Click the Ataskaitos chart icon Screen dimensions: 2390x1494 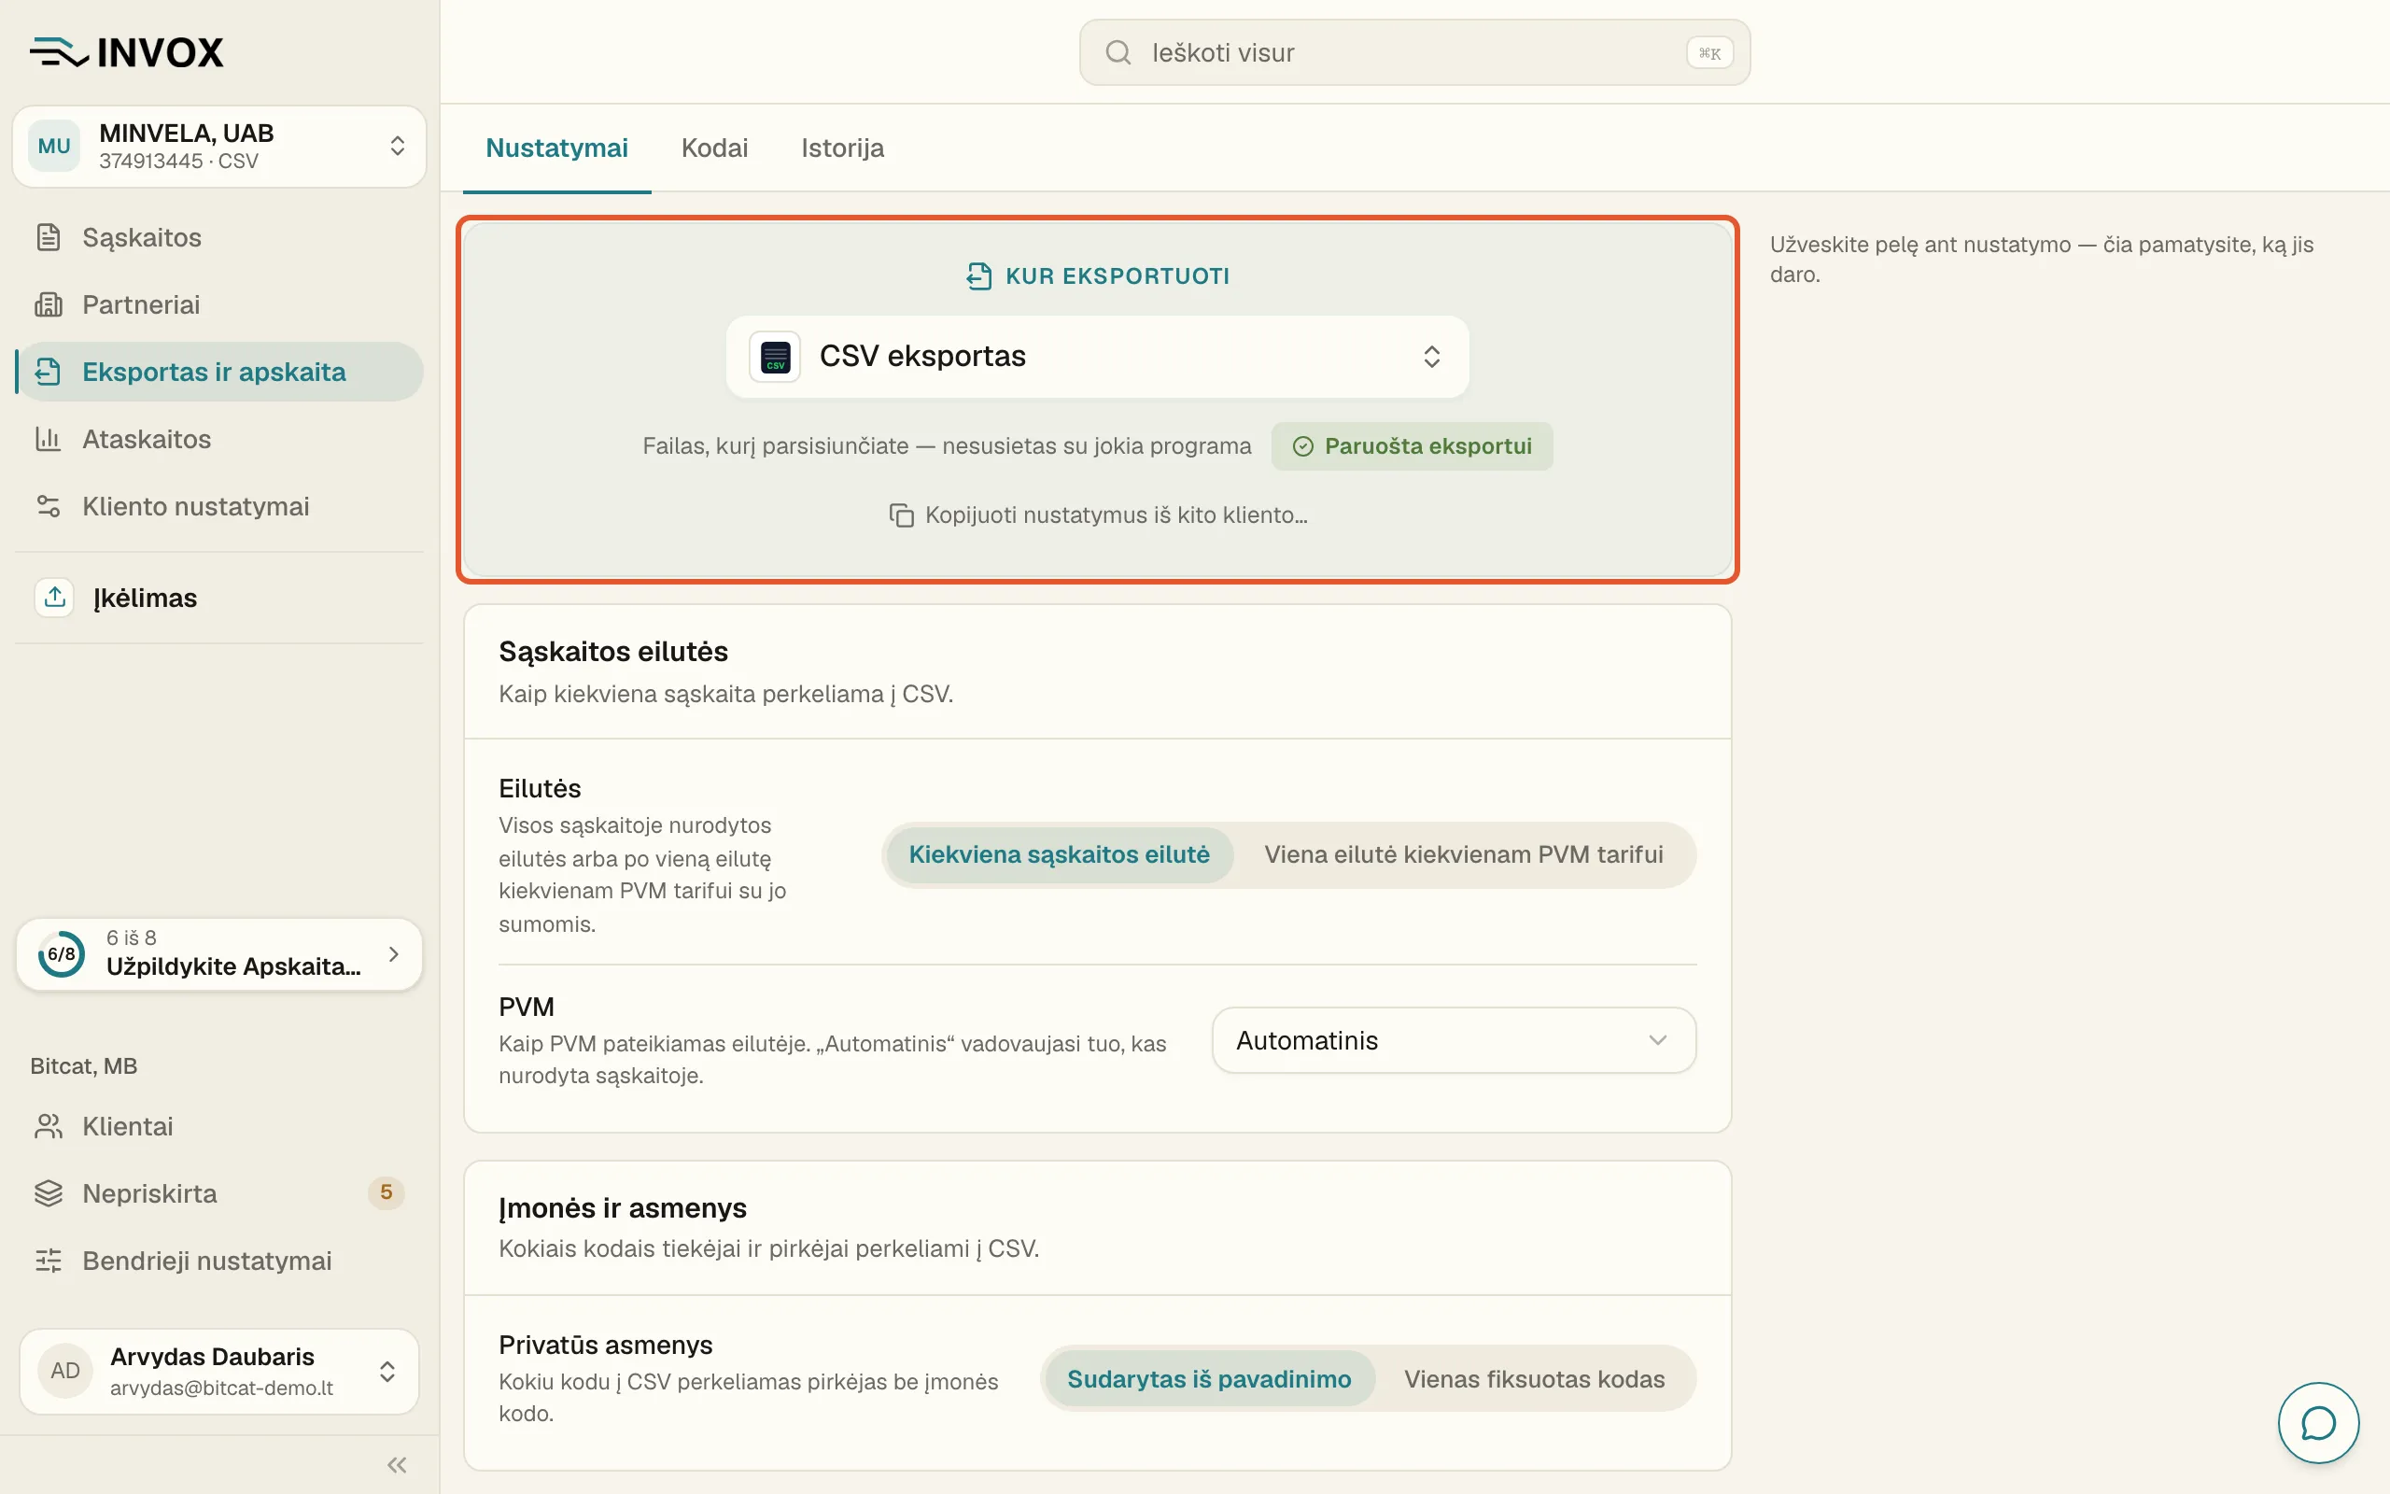pyautogui.click(x=49, y=439)
